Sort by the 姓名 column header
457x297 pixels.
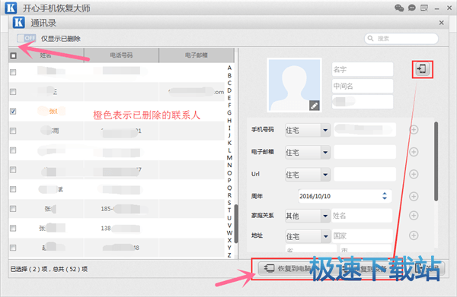46,55
